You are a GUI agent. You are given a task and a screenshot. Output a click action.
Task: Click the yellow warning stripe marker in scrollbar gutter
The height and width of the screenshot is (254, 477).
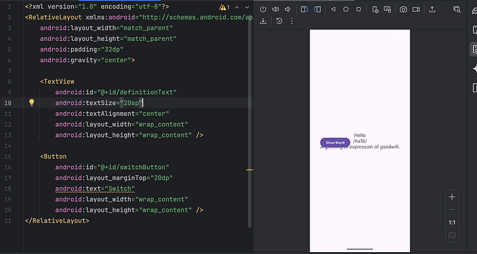click(249, 170)
